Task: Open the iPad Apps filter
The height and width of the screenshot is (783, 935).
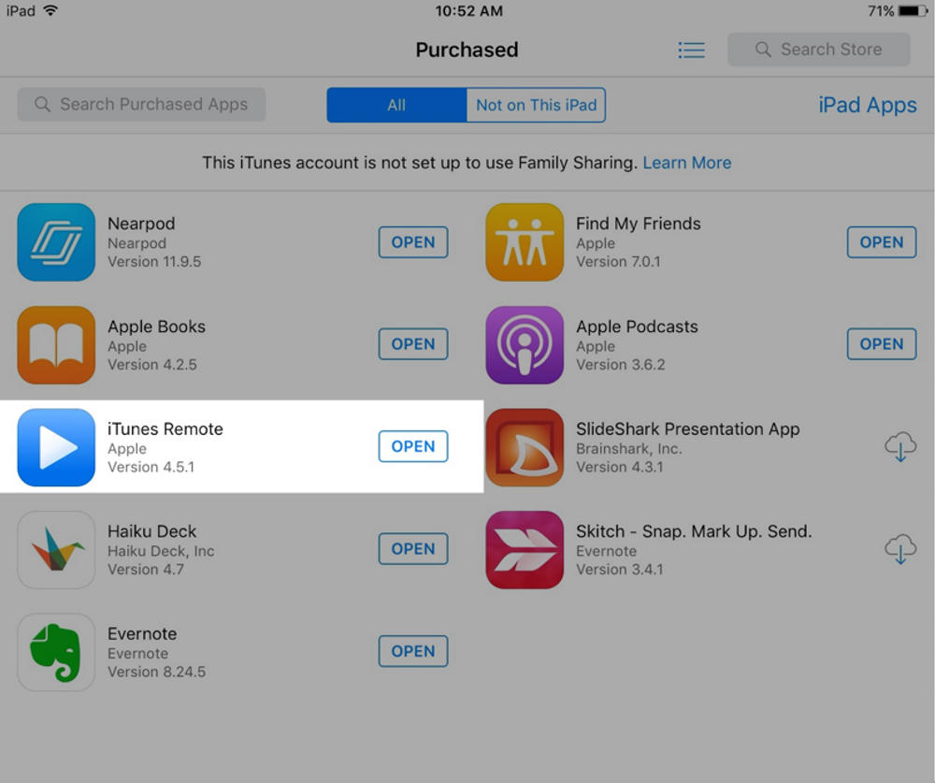Action: [868, 105]
